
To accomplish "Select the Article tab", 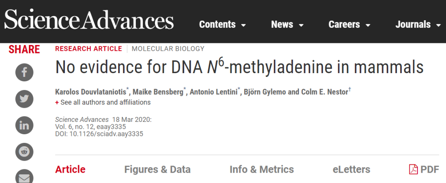I will pyautogui.click(x=70, y=169).
